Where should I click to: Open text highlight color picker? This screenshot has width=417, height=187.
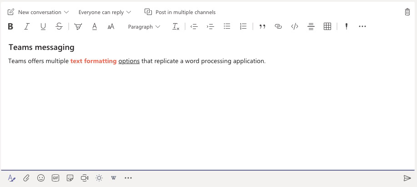[78, 26]
